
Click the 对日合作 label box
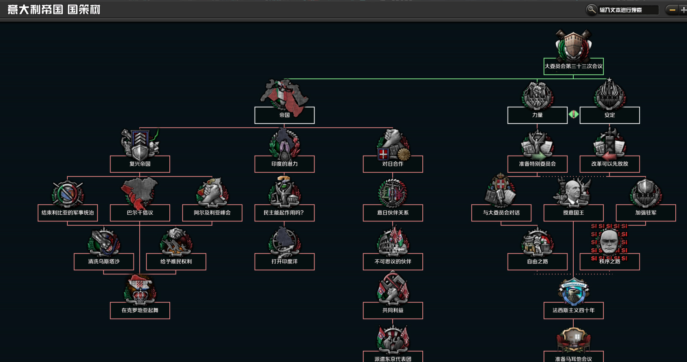(393, 164)
